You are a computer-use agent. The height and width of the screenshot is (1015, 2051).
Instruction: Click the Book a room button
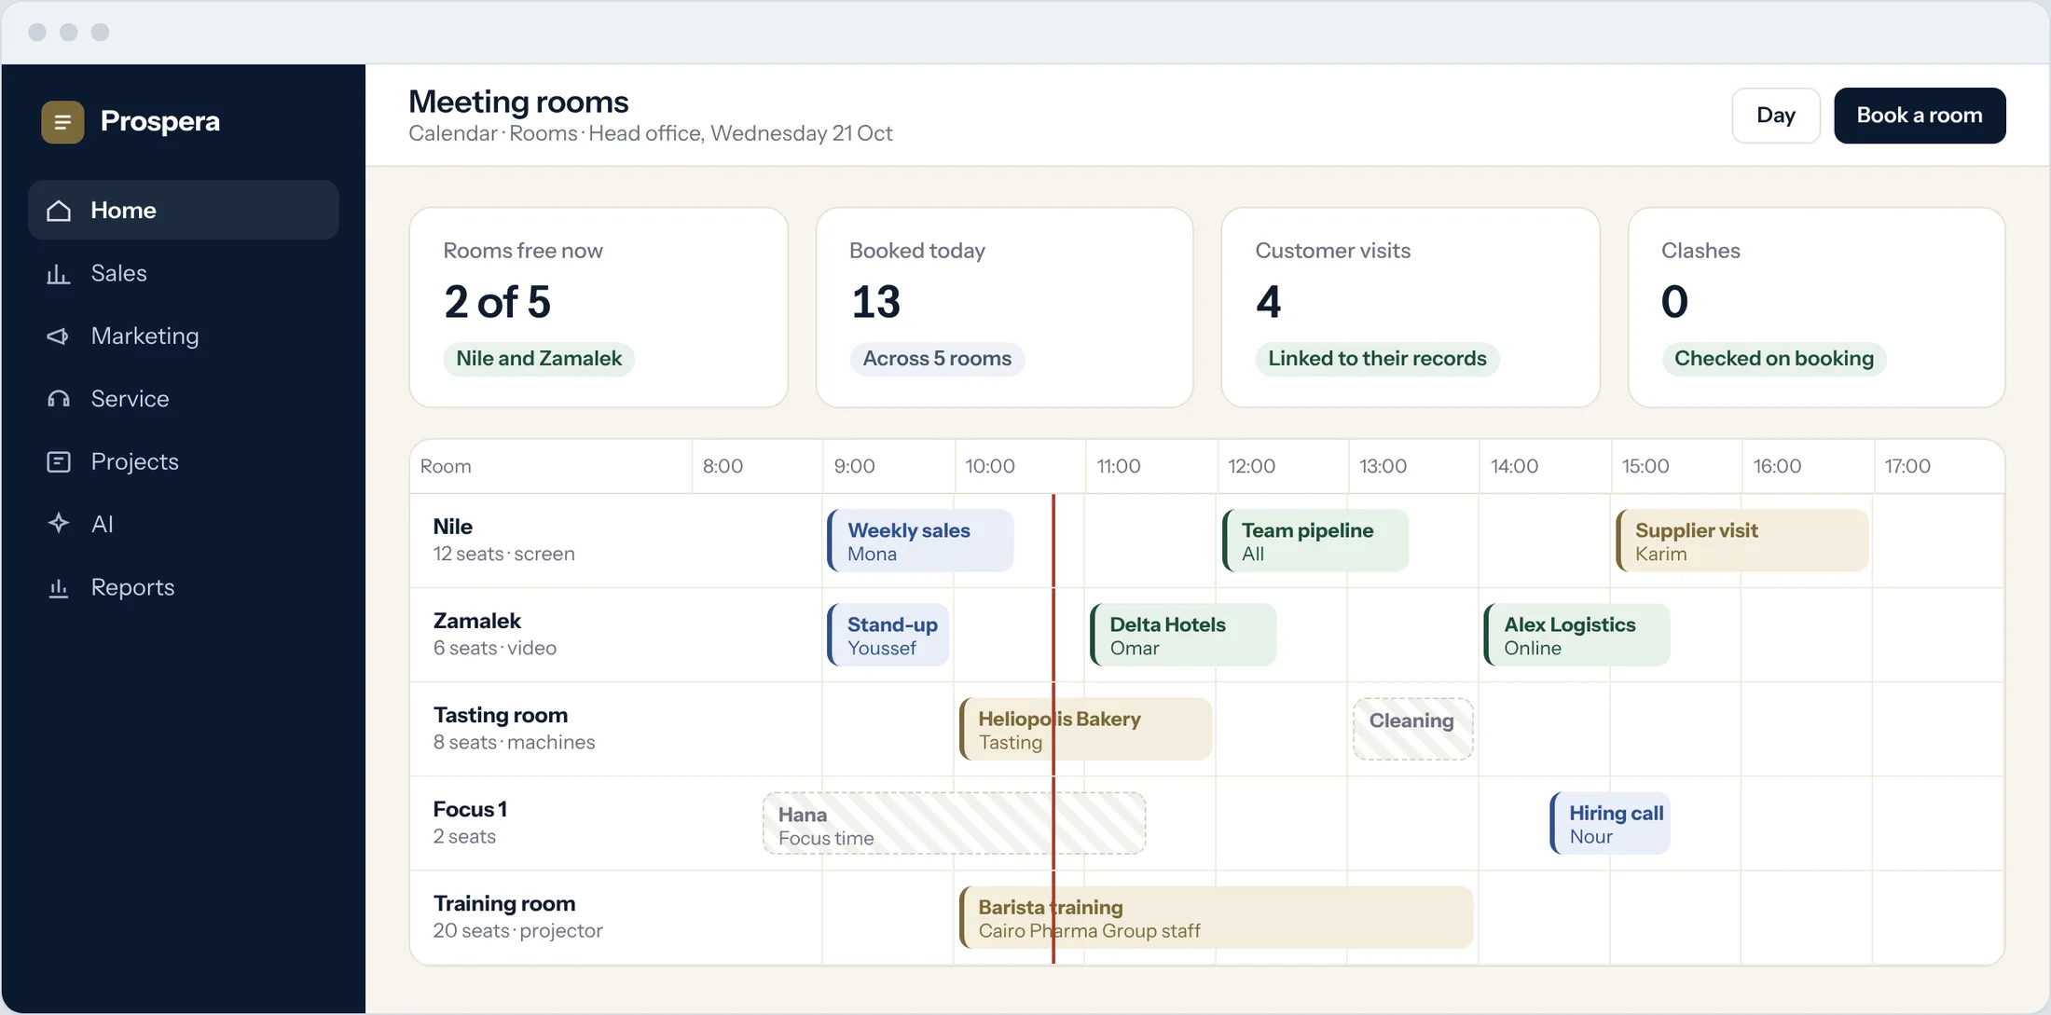point(1920,116)
